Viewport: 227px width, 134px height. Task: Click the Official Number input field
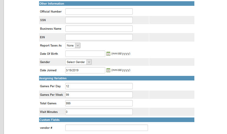click(x=99, y=12)
